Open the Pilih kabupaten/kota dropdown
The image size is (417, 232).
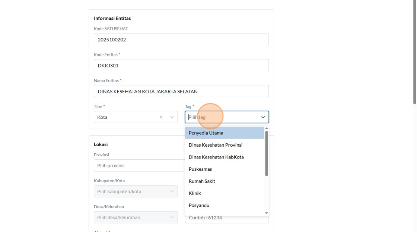pyautogui.click(x=136, y=192)
